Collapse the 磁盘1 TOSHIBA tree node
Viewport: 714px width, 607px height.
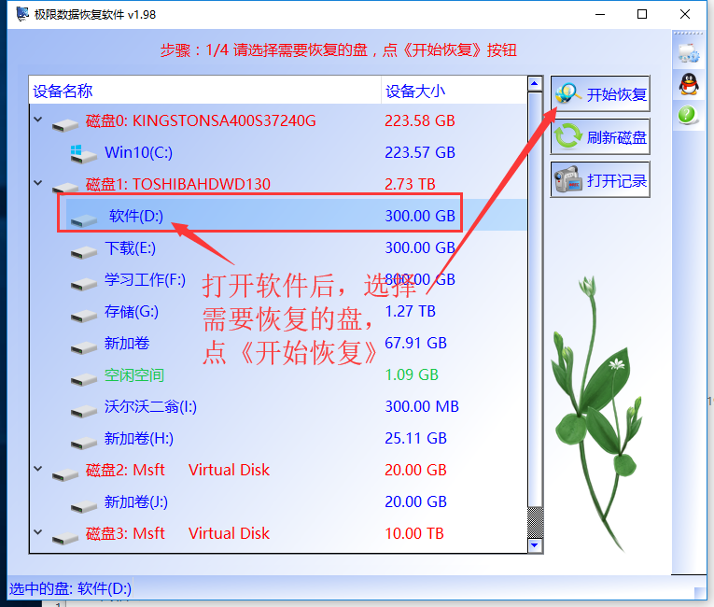pyautogui.click(x=38, y=183)
